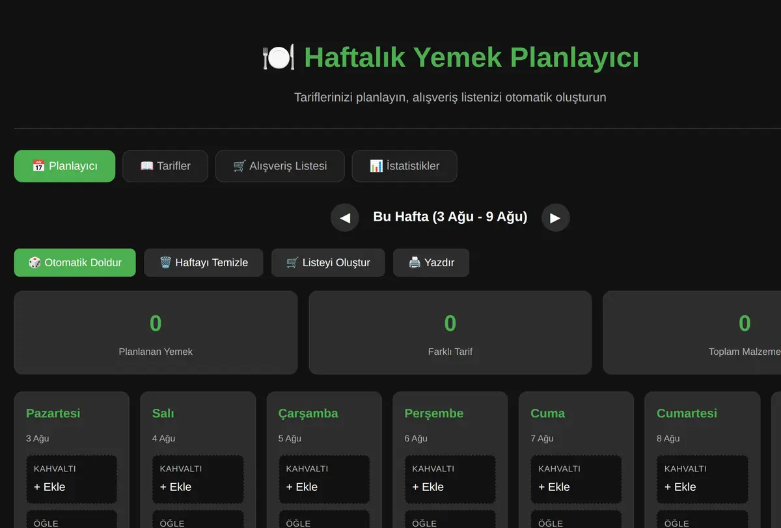Click the Çarşamba day heading
Image resolution: width=781 pixels, height=528 pixels.
click(308, 413)
